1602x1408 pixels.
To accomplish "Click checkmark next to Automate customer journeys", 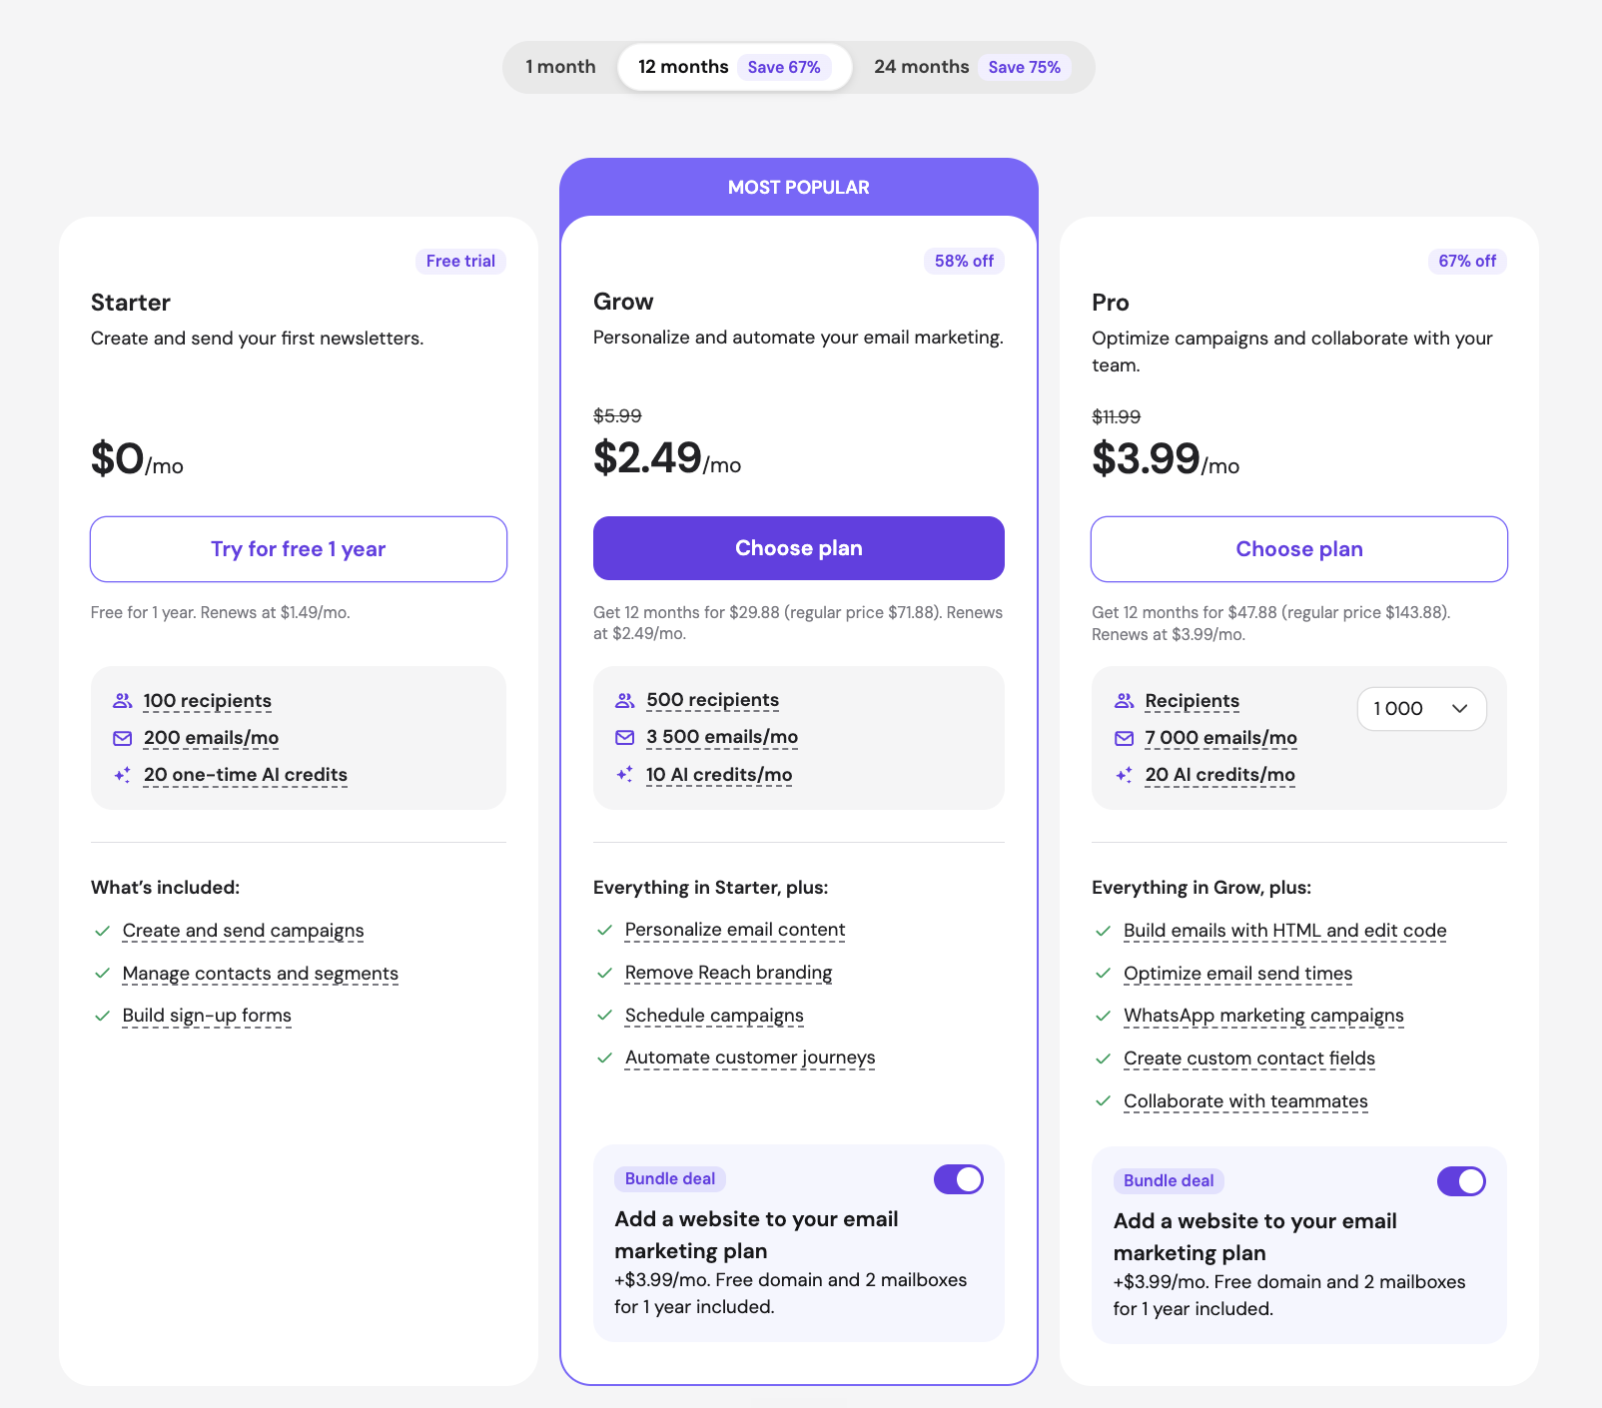I will click(604, 1057).
